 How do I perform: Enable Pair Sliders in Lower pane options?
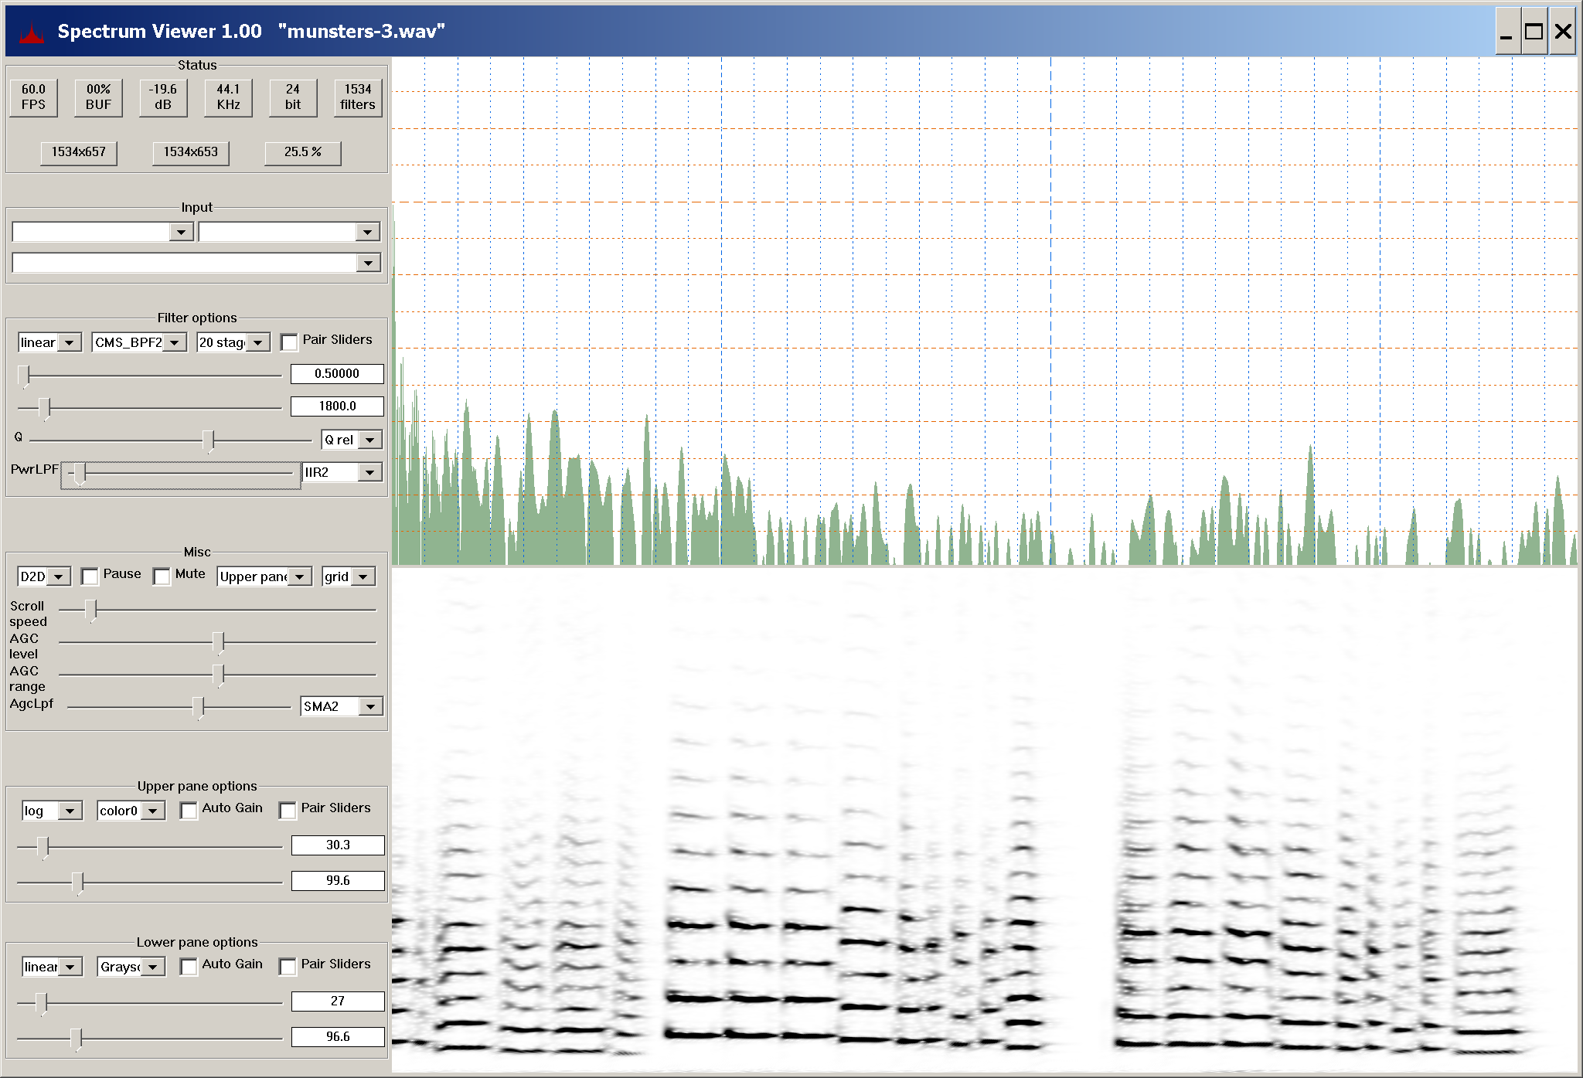(288, 966)
